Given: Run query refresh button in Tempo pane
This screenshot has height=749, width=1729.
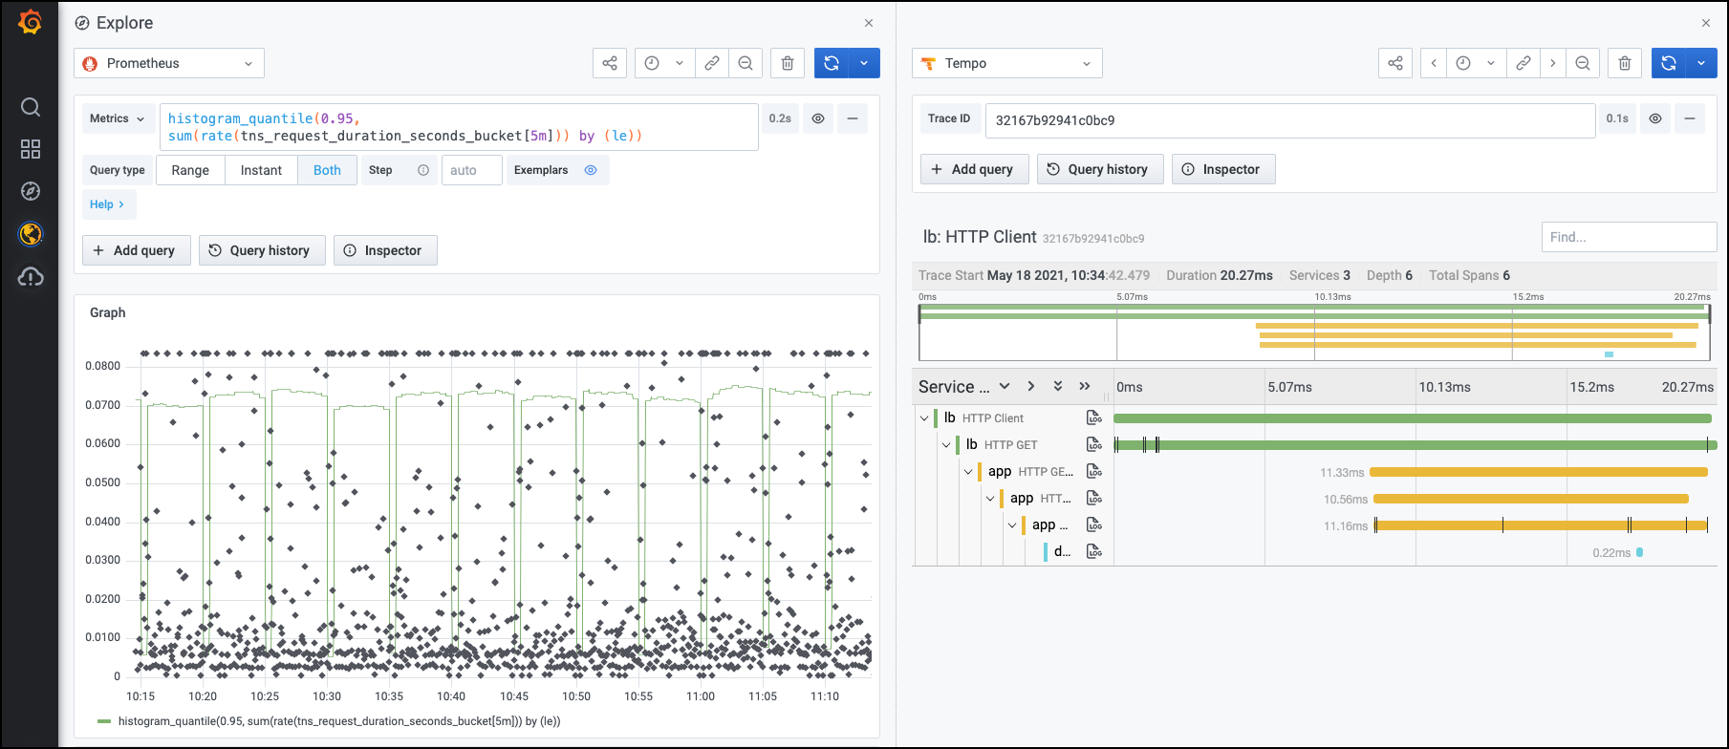Looking at the screenshot, I should point(1669,63).
